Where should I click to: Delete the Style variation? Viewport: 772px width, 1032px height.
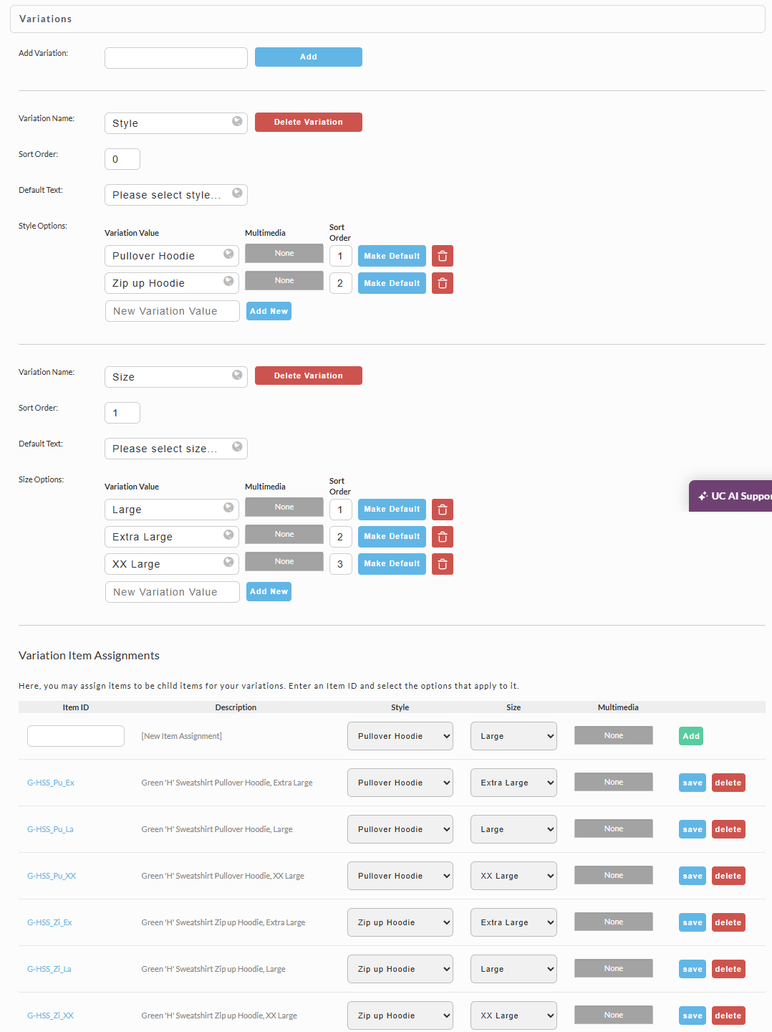pos(309,122)
